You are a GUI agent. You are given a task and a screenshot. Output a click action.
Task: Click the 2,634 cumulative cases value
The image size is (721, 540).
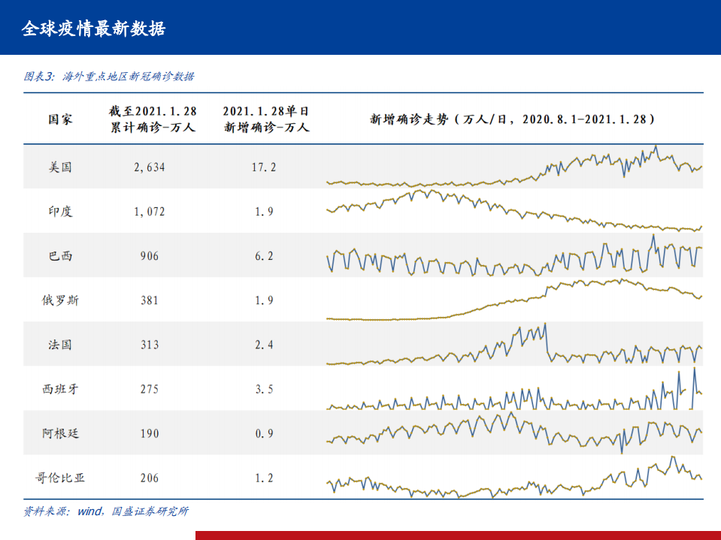(x=148, y=168)
